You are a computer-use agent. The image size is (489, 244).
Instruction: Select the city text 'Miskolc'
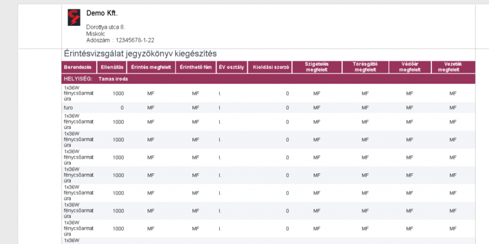(x=96, y=34)
